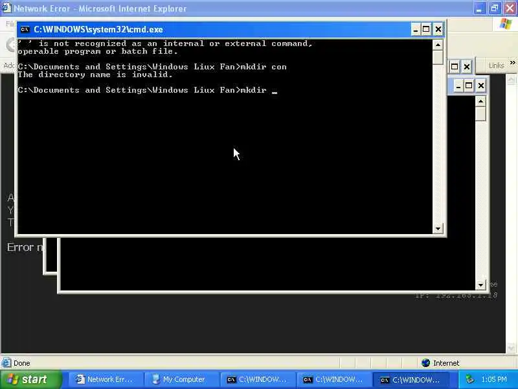Click the cmd.exe title bar system icon
518x389 pixels.
point(25,30)
